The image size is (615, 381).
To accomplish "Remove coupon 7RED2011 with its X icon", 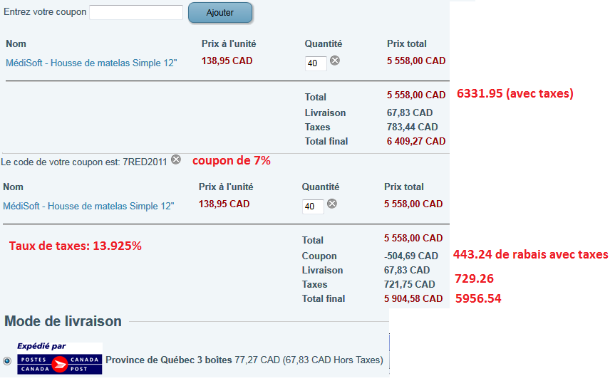I will [176, 160].
